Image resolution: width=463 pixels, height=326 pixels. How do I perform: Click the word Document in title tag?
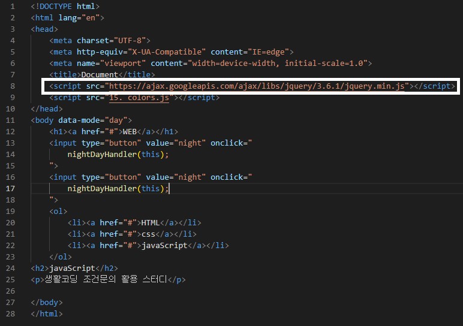point(100,75)
